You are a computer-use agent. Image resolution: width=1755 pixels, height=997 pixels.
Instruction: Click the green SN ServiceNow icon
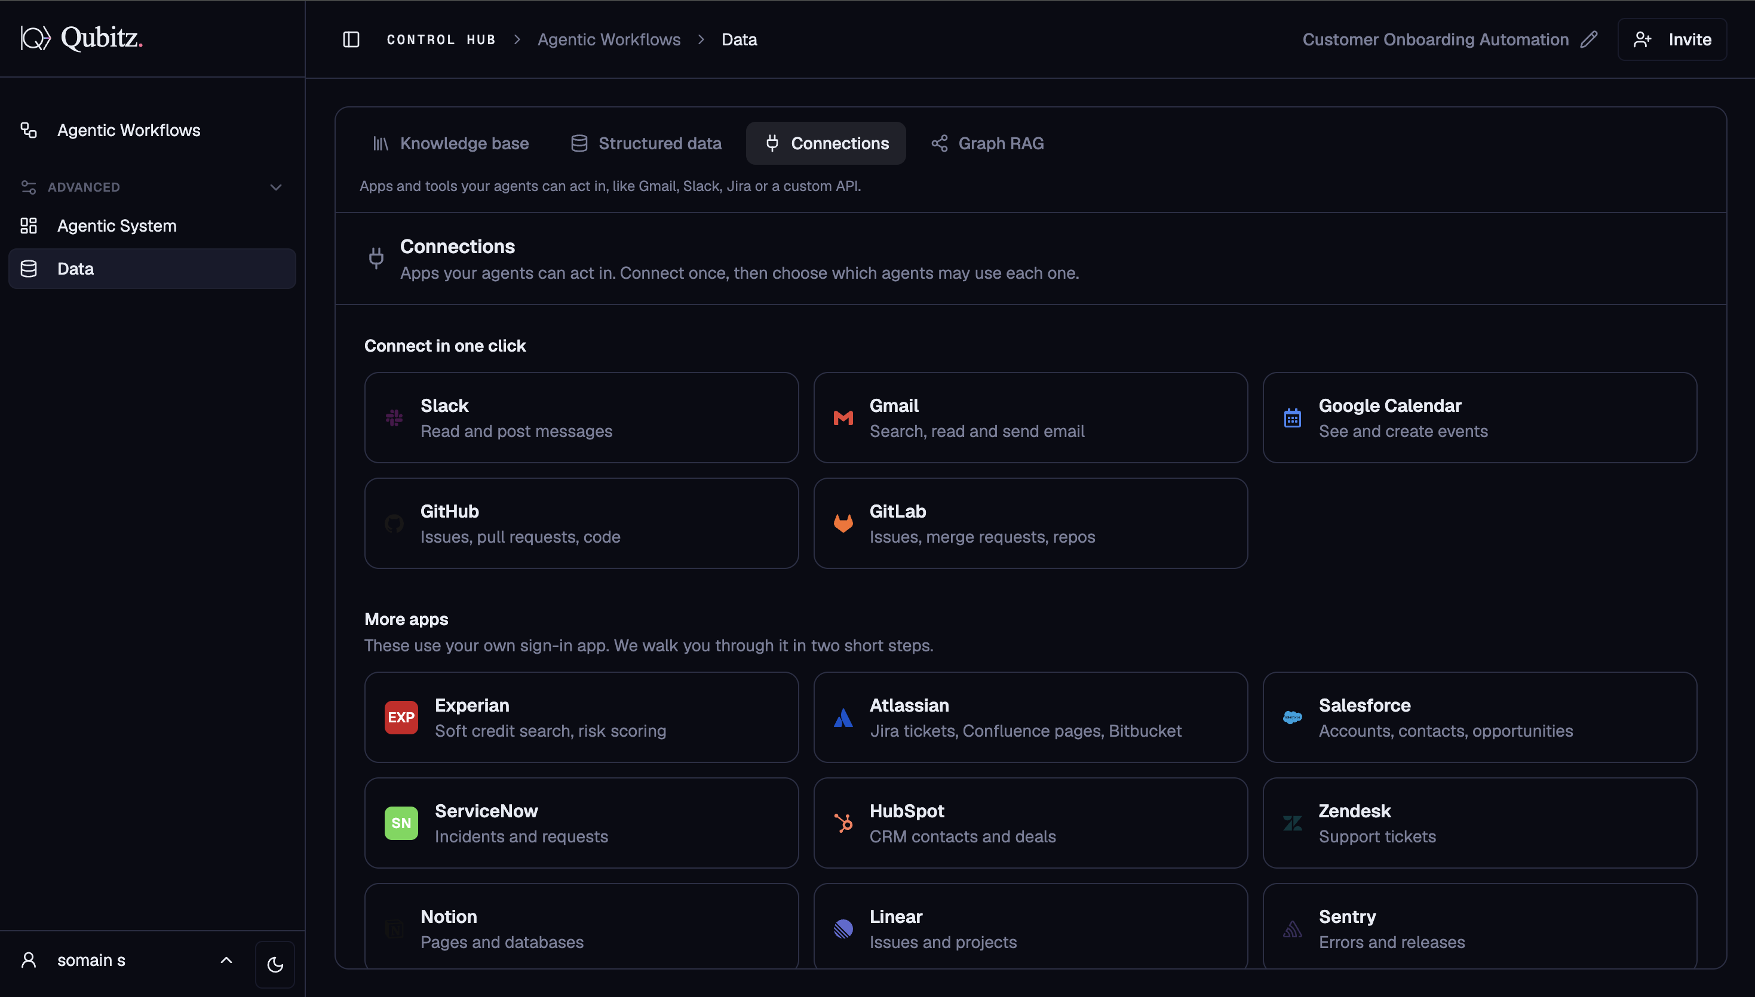[401, 823]
